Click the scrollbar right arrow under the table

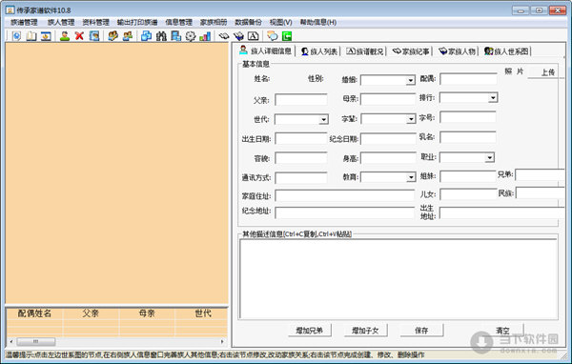(222, 341)
